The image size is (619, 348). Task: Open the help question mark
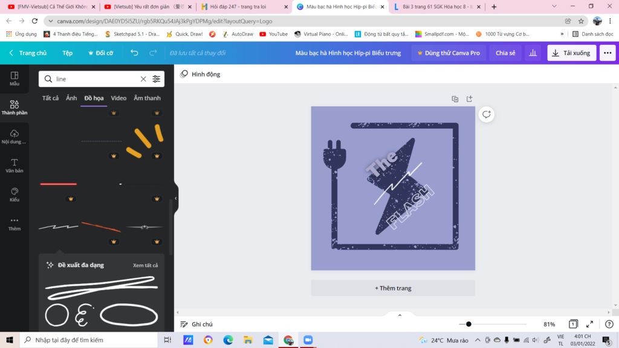(609, 324)
